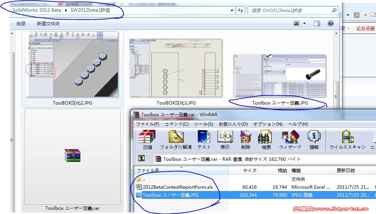Screen dimensions: 376x214
Task: Click the WinRAR archive path field text
Action: tap(232, 159)
